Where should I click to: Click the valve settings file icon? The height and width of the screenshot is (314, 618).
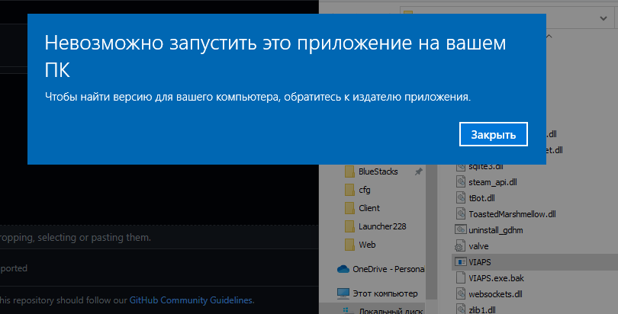pyautogui.click(x=460, y=246)
